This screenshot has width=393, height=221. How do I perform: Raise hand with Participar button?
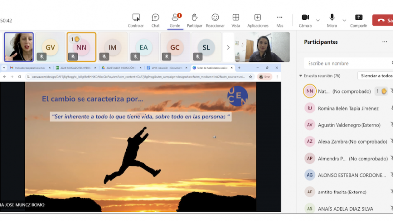coord(195,20)
